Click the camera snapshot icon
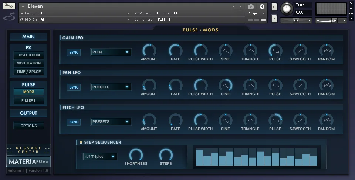 click(x=251, y=7)
